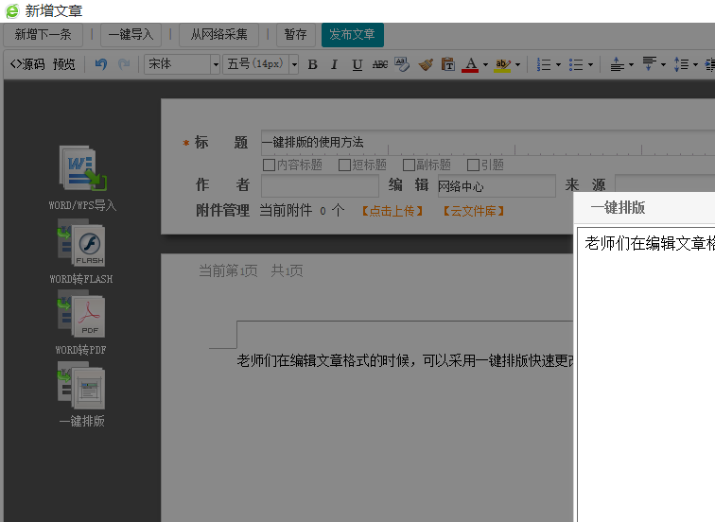
Task: Click the WORD/WPS导入 import icon
Action: point(82,169)
